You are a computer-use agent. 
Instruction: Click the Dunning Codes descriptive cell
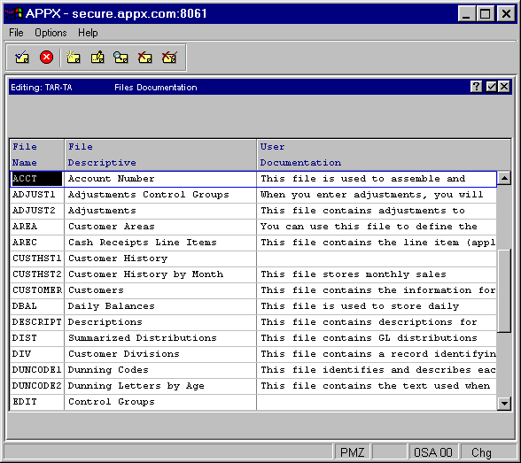tap(160, 370)
